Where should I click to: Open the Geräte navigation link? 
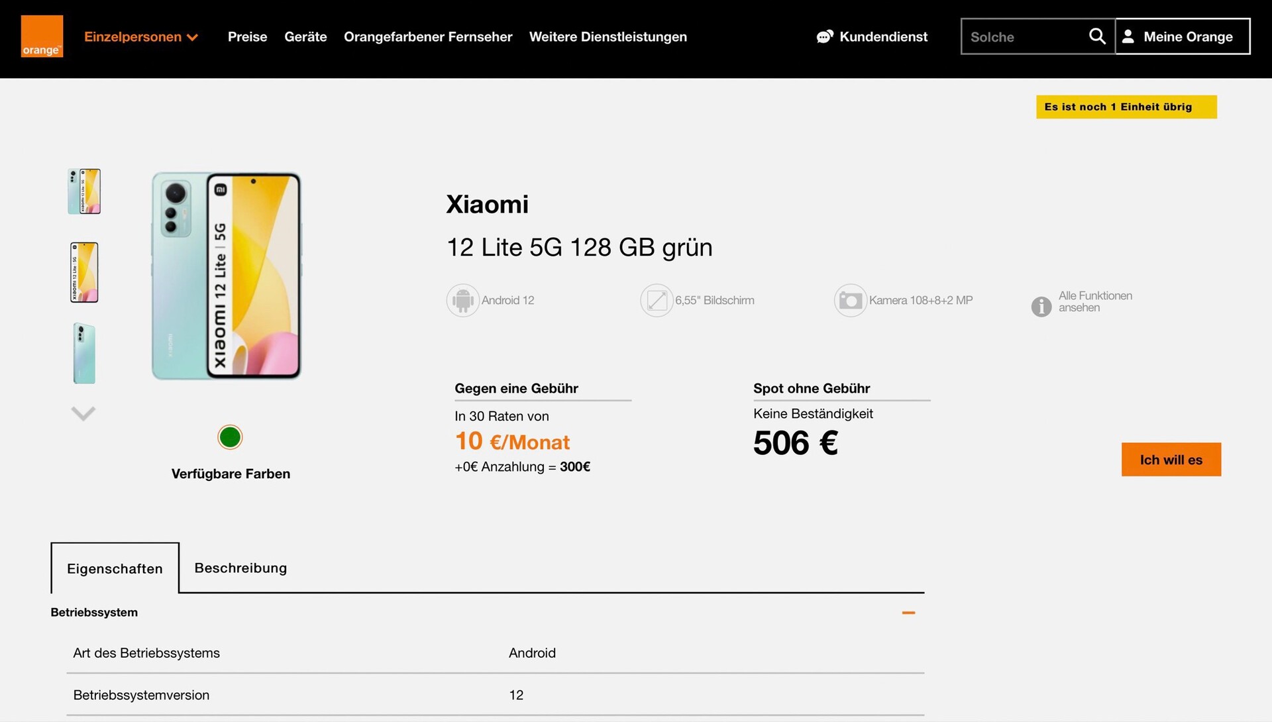(x=305, y=37)
